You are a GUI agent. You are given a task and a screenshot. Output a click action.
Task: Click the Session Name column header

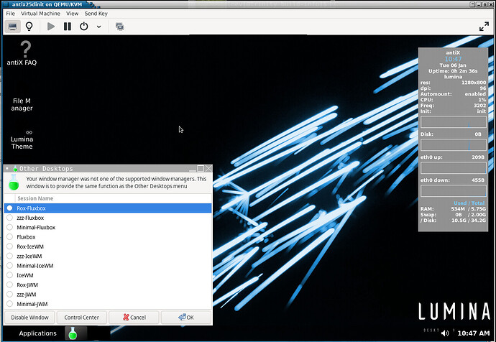[x=35, y=198]
